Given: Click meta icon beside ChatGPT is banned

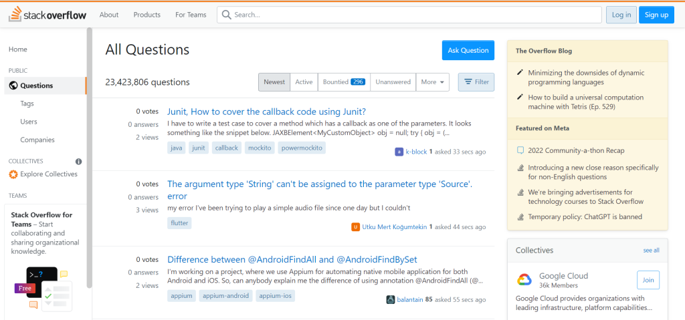Looking at the screenshot, I should [x=520, y=216].
